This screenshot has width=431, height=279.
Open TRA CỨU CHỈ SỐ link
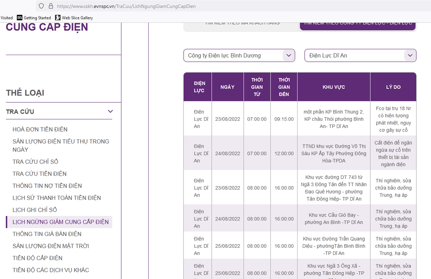[x=35, y=162]
